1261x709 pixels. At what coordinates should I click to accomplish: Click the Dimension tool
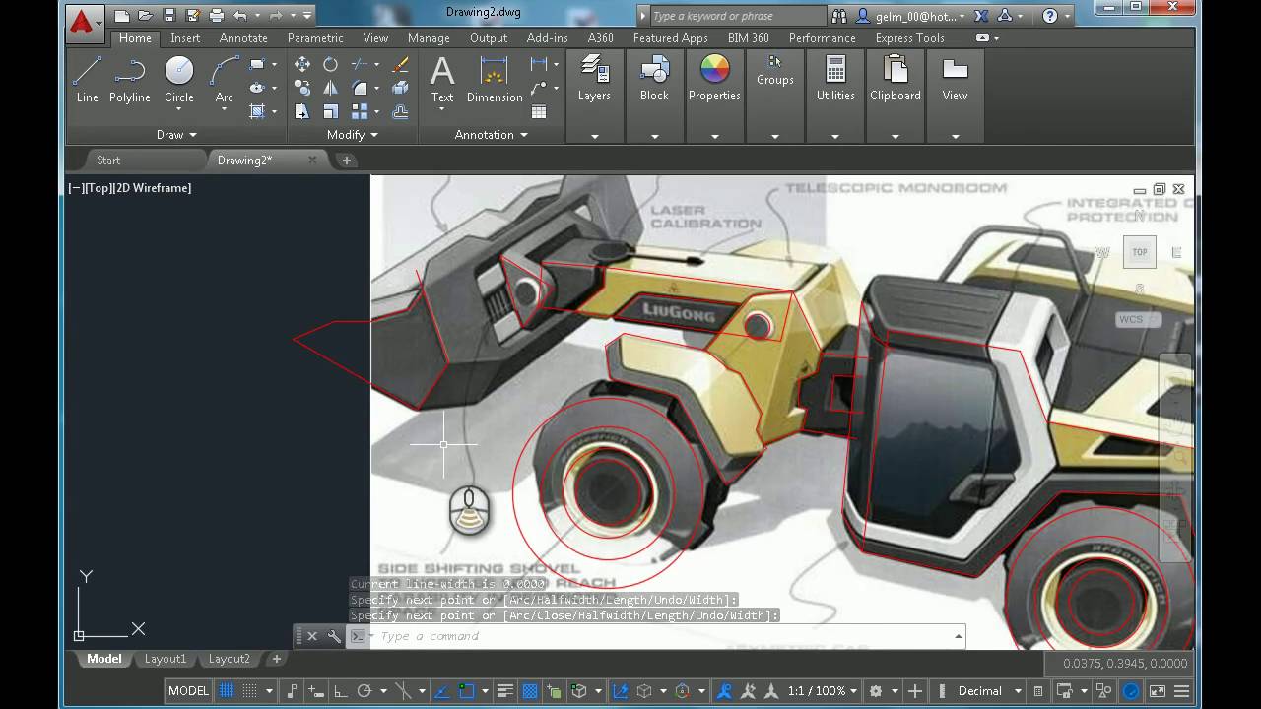tap(495, 79)
